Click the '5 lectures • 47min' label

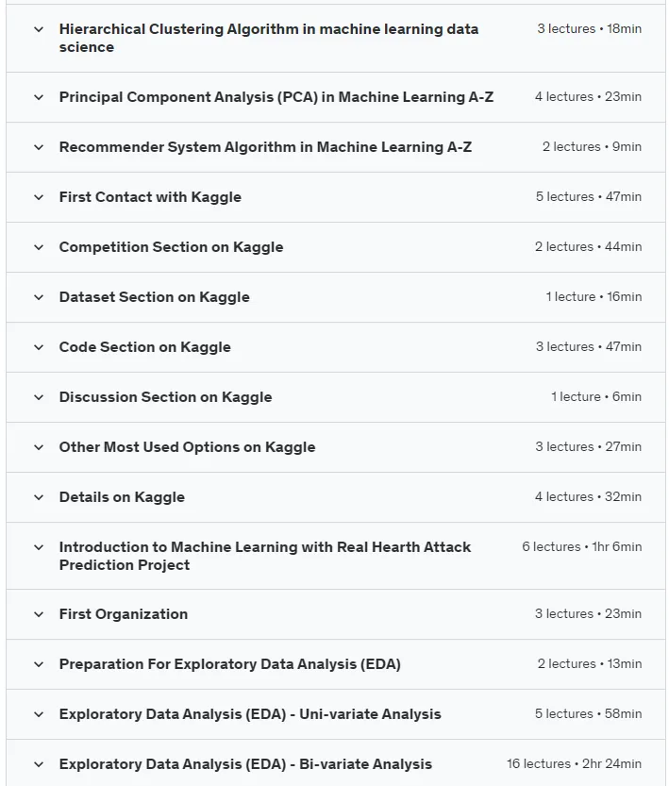coord(588,197)
